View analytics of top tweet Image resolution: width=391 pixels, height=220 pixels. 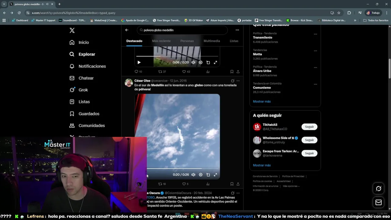pyautogui.click(x=208, y=71)
